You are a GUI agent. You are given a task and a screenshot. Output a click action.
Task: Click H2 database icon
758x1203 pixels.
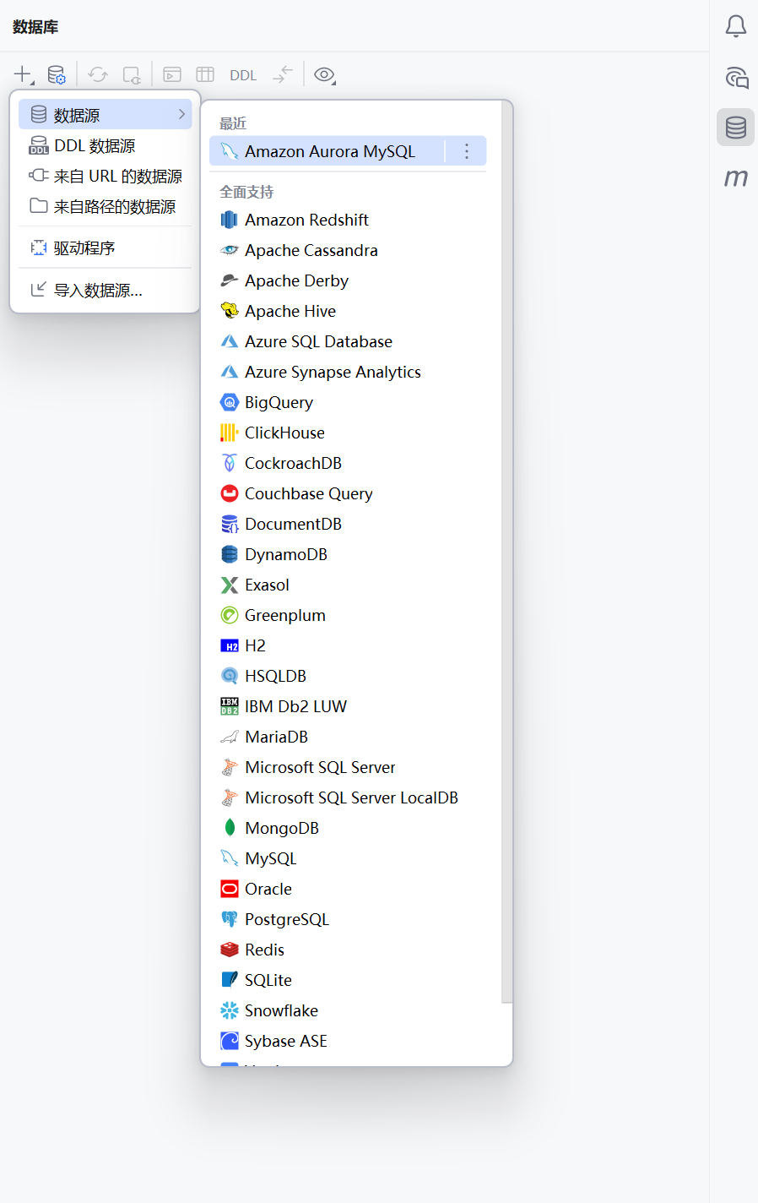tap(230, 645)
